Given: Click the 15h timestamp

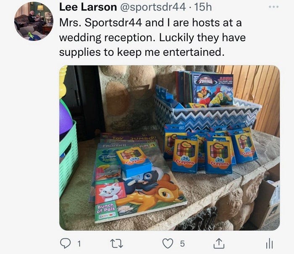Looking at the screenshot, I should 203,7.
